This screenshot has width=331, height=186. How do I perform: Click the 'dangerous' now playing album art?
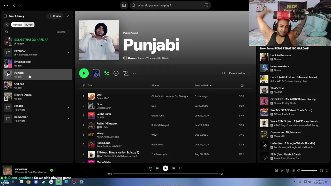tap(7, 171)
